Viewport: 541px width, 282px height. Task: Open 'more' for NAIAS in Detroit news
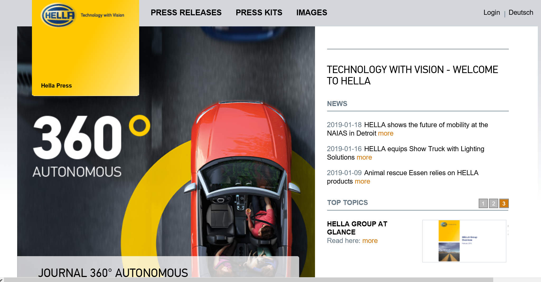386,133
